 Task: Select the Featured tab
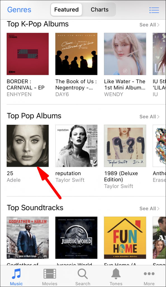click(x=66, y=10)
